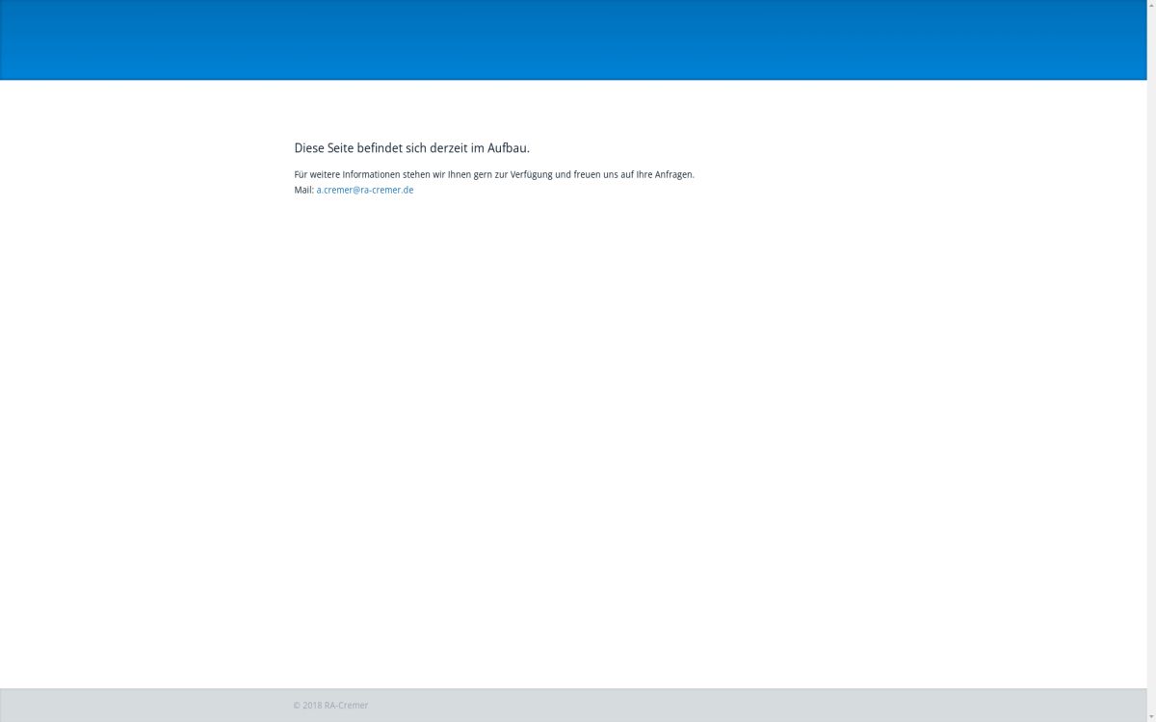1156x722 pixels.
Task: Click the gray footer bar
Action: pos(674,705)
